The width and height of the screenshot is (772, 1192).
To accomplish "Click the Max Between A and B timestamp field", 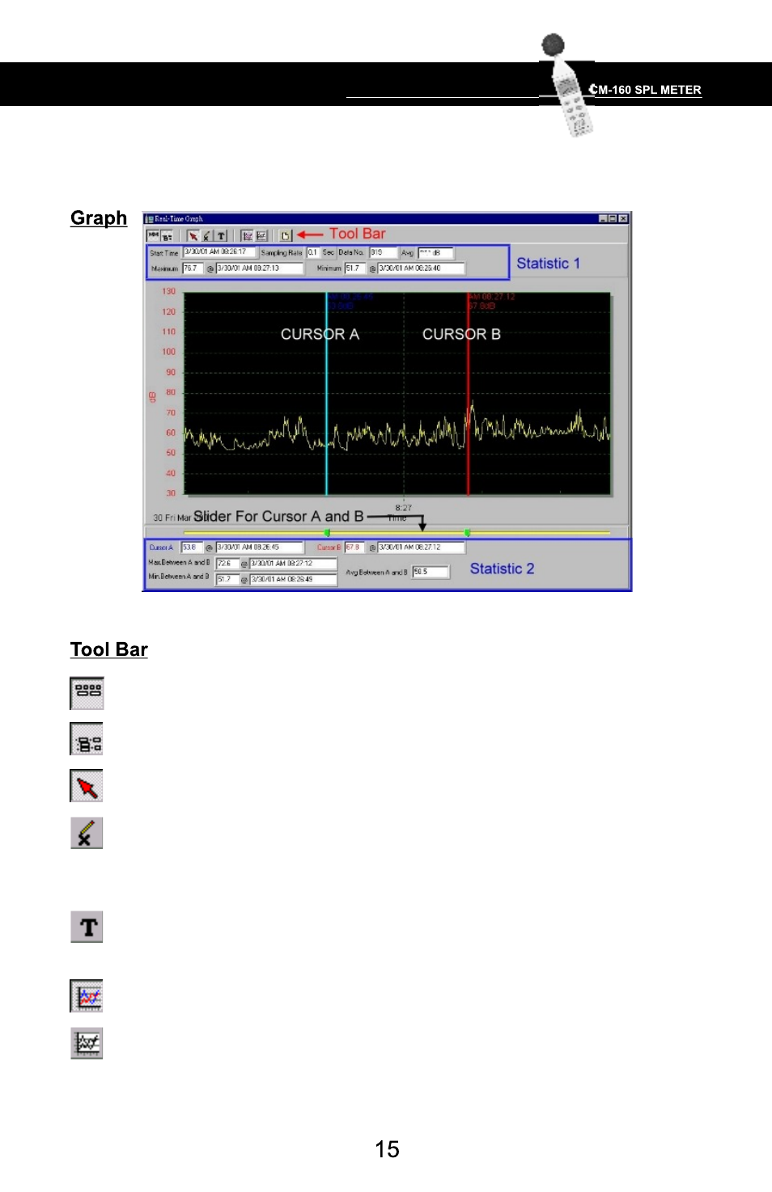I will pyautogui.click(x=293, y=564).
